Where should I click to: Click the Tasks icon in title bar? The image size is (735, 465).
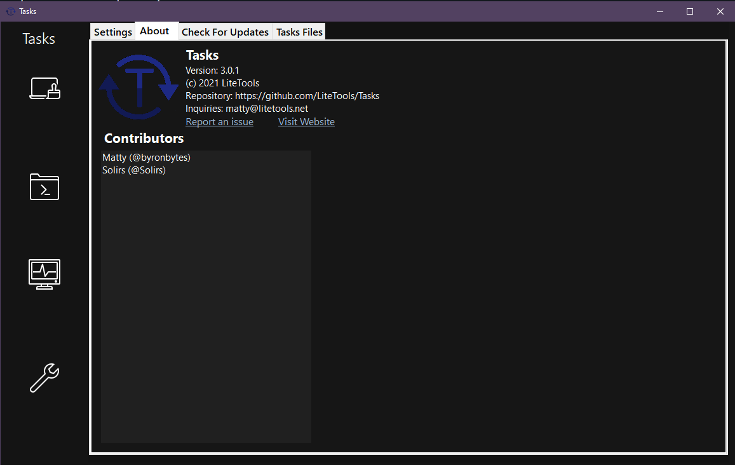tap(10, 11)
